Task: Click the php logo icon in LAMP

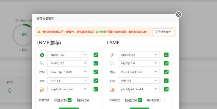Action: tap(112, 81)
